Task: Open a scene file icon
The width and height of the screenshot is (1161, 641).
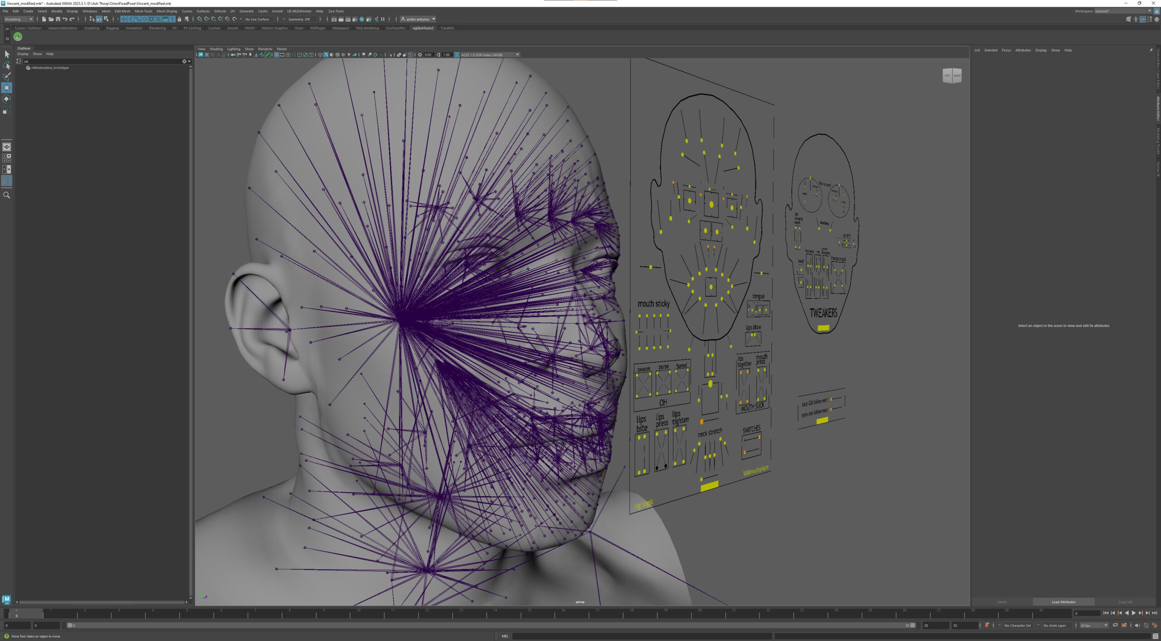Action: 51,19
